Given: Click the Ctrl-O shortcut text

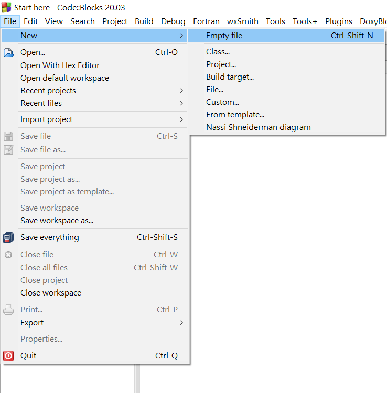Looking at the screenshot, I should (166, 52).
